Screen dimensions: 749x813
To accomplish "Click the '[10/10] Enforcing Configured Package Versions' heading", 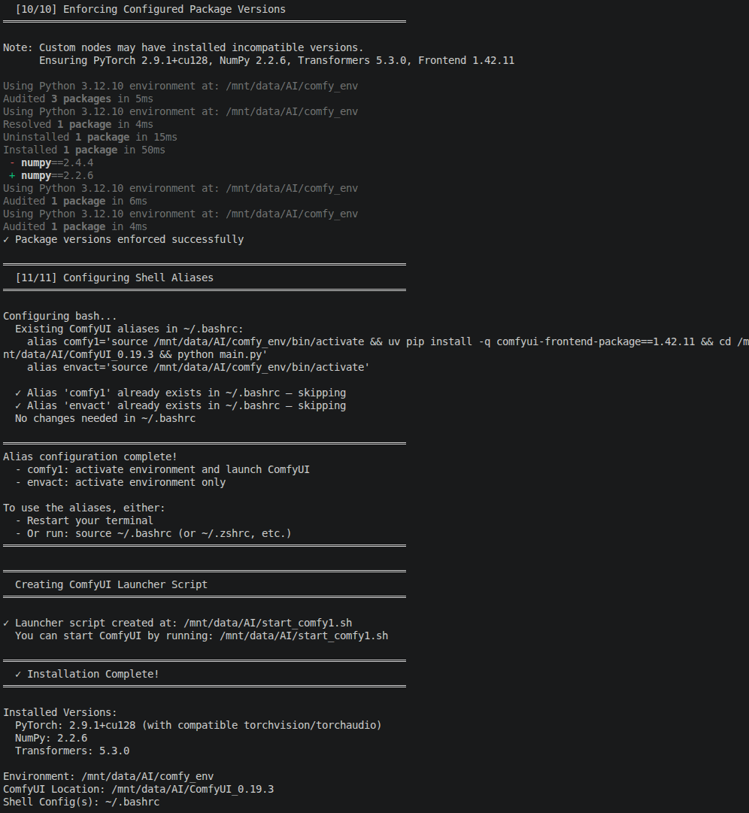I will point(150,9).
